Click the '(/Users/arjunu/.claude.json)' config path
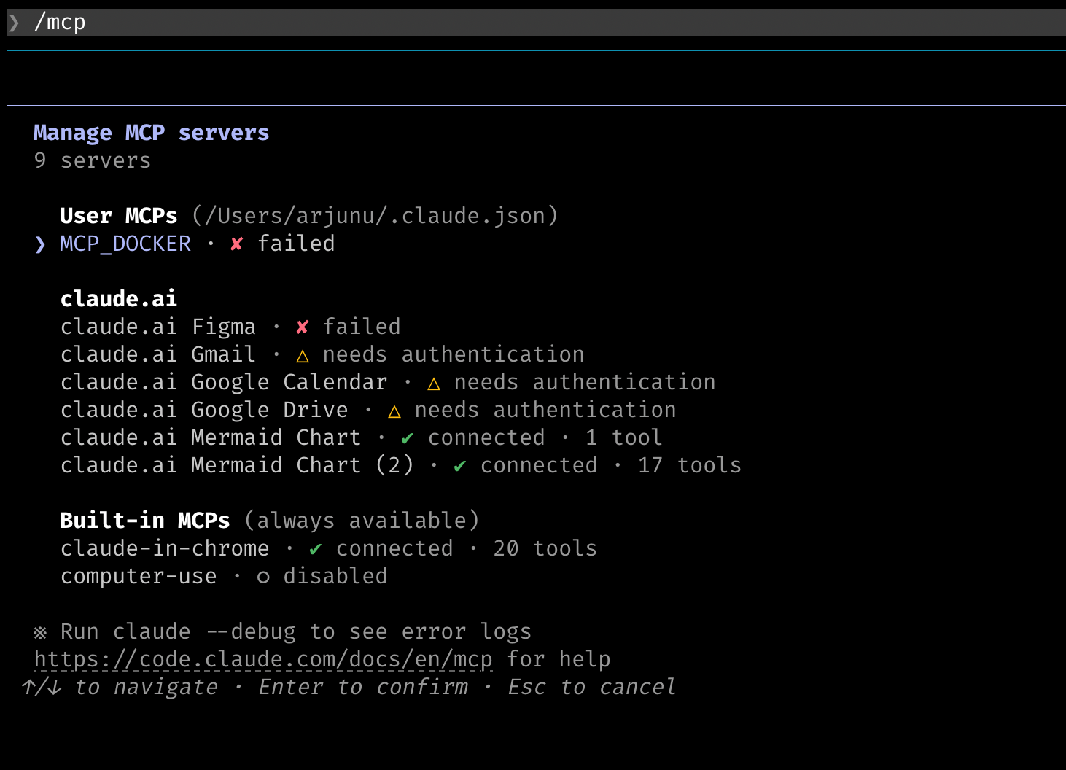This screenshot has width=1066, height=770. point(375,216)
